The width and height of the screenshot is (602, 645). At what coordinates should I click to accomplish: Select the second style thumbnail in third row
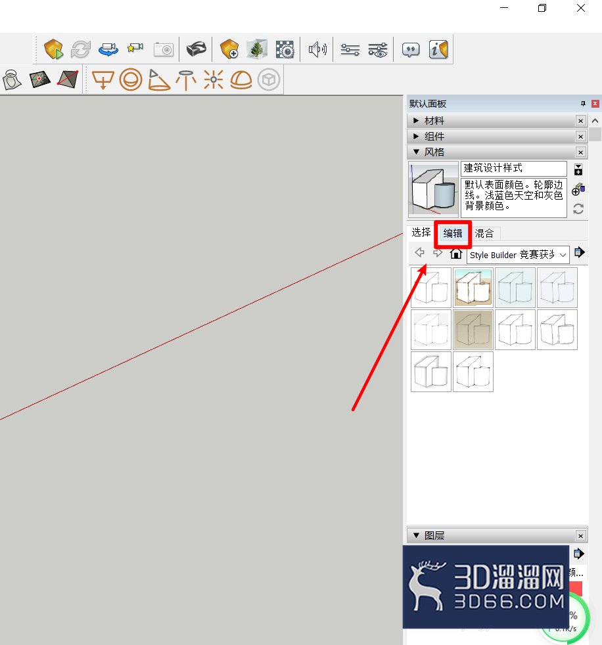473,372
